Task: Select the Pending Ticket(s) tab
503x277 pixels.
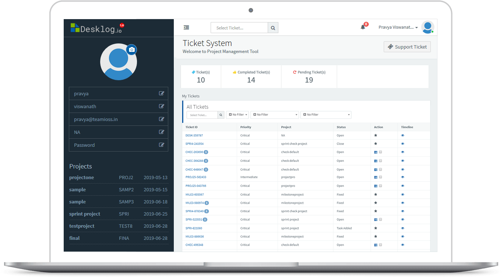Action: click(x=309, y=76)
